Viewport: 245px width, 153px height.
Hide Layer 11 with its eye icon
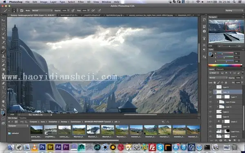(x=210, y=92)
